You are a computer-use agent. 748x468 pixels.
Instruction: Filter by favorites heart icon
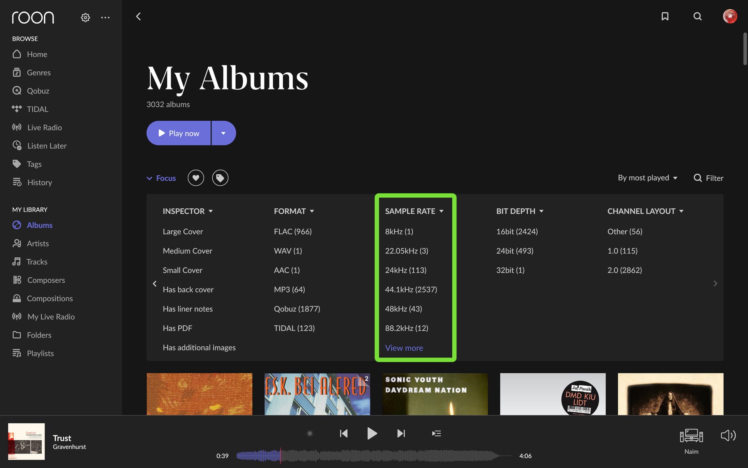(196, 178)
